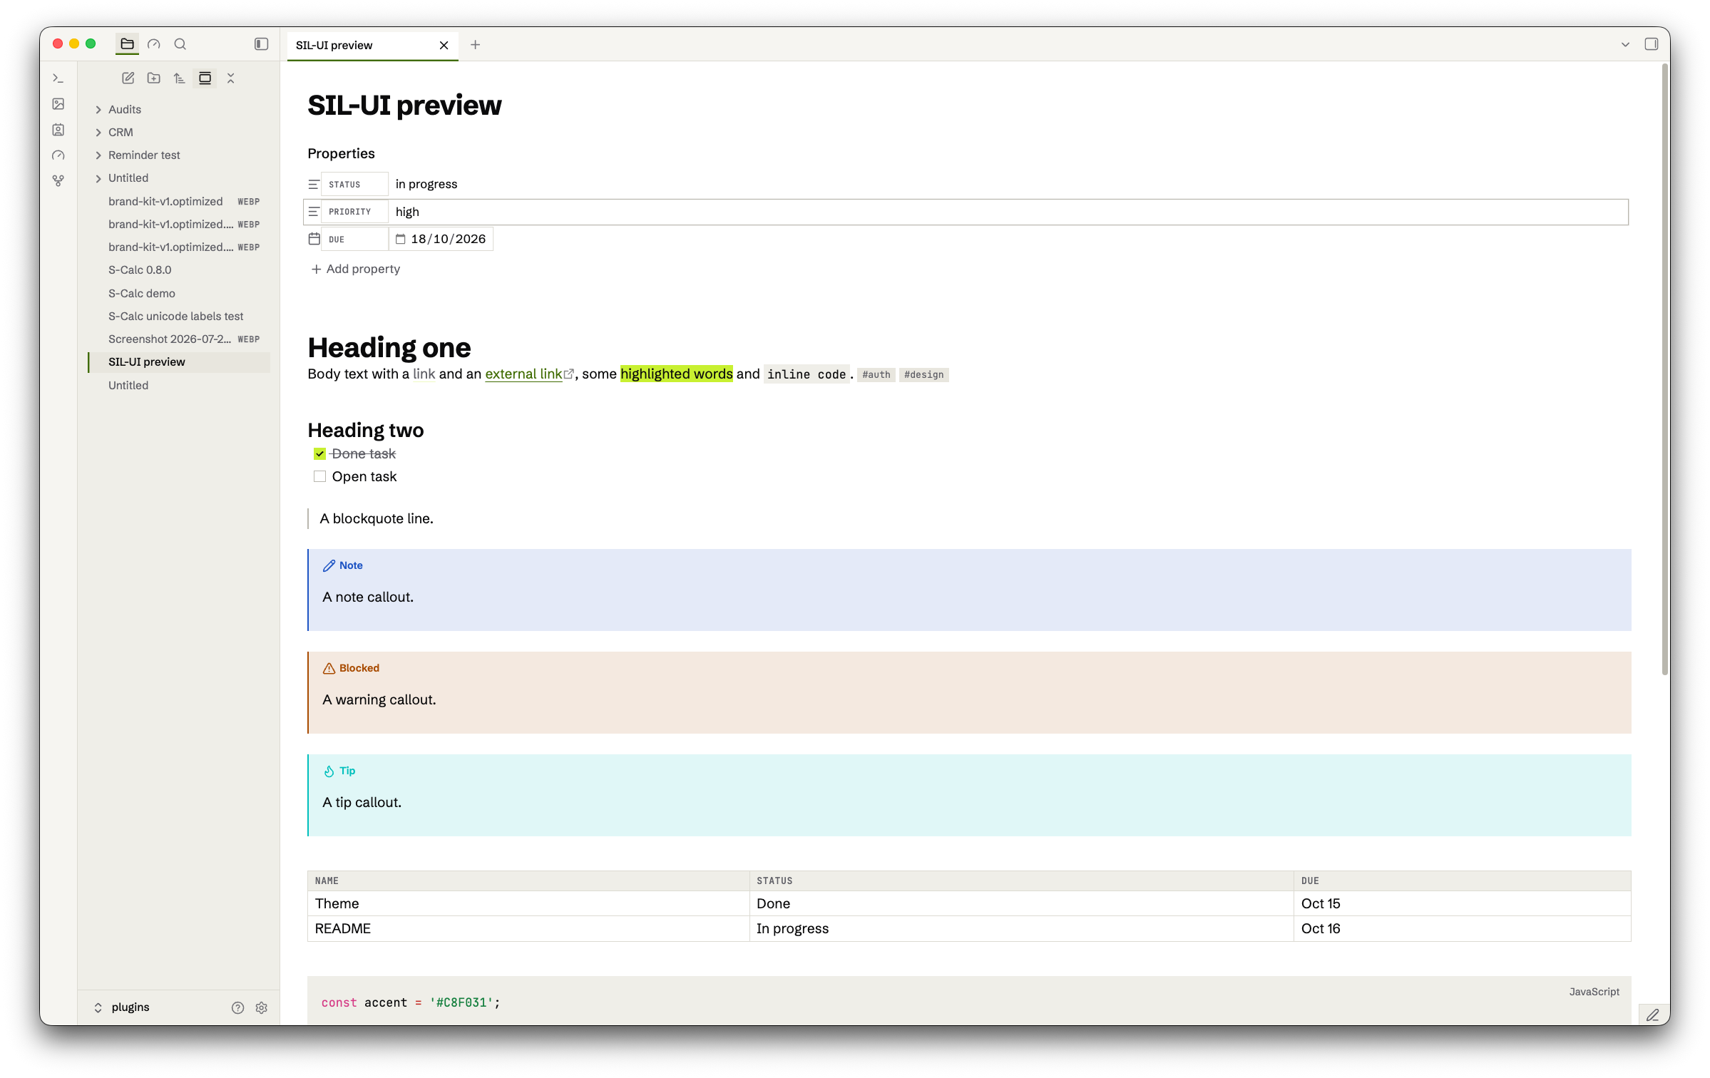Select the SIL-UI preview tab
The image size is (1710, 1078).
tap(373, 45)
